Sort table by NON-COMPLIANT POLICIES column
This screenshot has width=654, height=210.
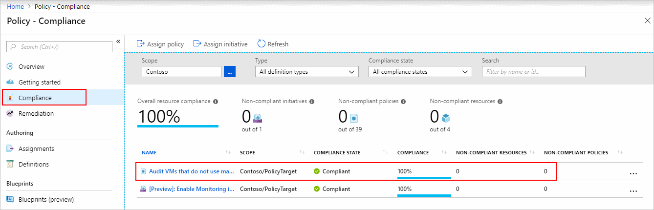[576, 153]
